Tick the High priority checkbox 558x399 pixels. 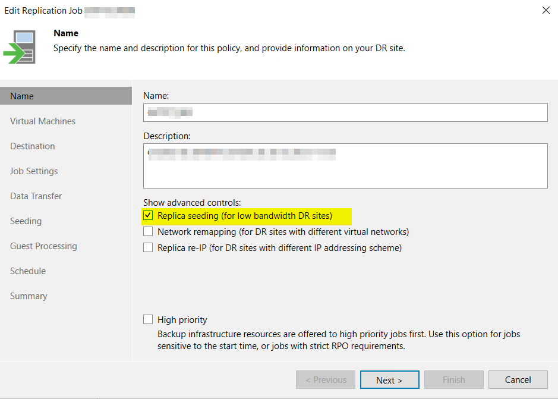[x=148, y=320]
